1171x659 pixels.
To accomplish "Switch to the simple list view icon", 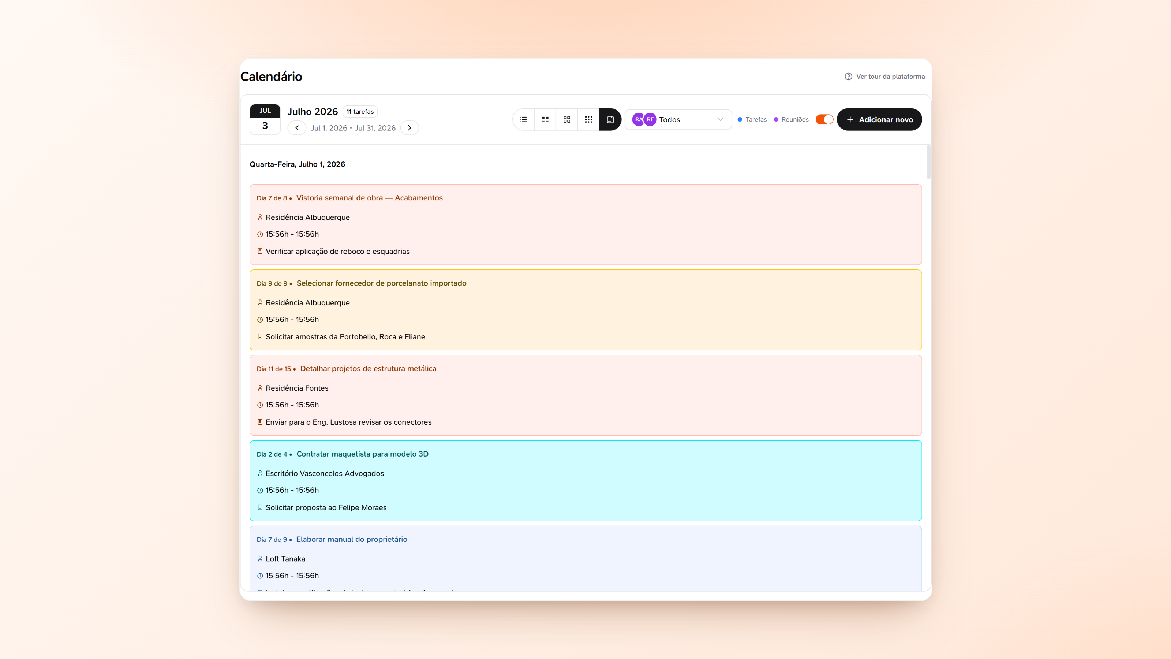I will coord(524,119).
